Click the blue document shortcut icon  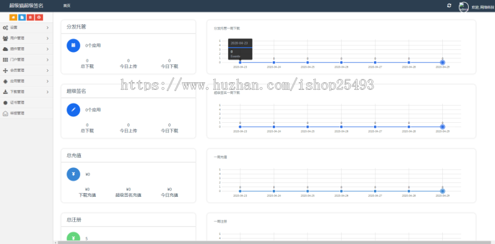coord(22,18)
